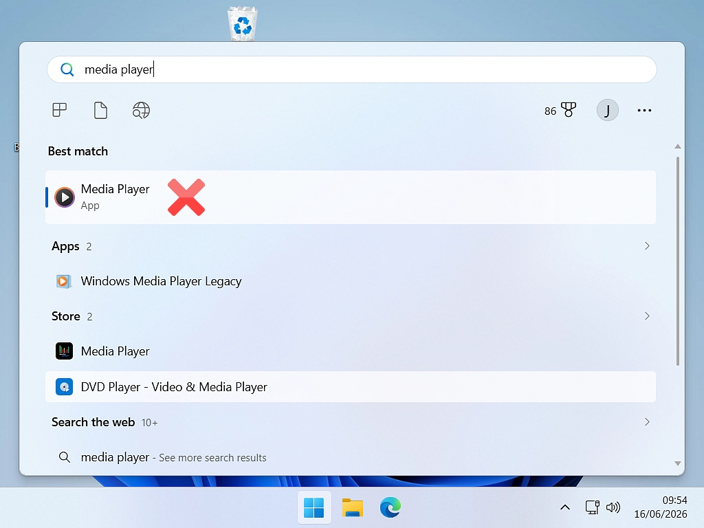Open the Store Media Player icon

coord(64,351)
